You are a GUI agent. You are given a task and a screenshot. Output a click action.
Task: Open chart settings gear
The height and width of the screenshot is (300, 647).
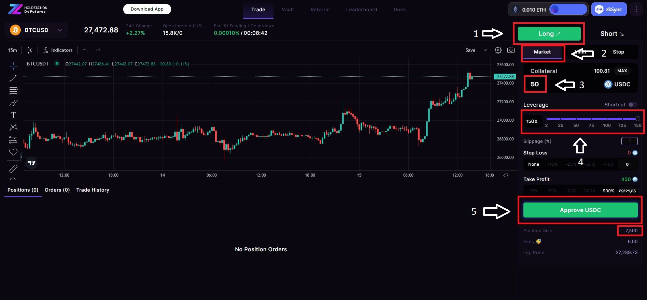(x=498, y=50)
